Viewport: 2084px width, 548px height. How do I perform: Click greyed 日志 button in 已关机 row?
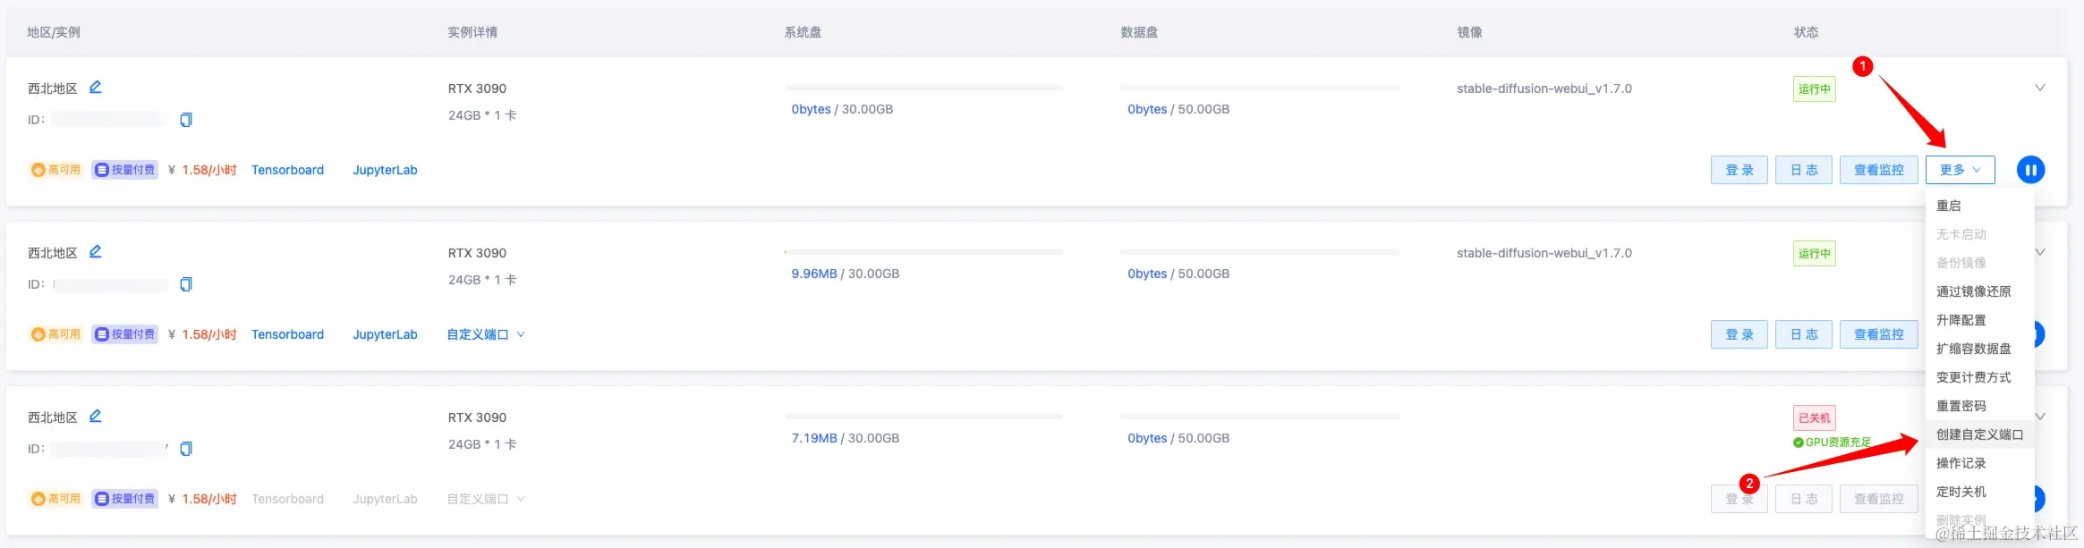coord(1803,499)
